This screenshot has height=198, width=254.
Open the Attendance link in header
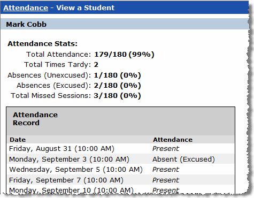(x=26, y=7)
